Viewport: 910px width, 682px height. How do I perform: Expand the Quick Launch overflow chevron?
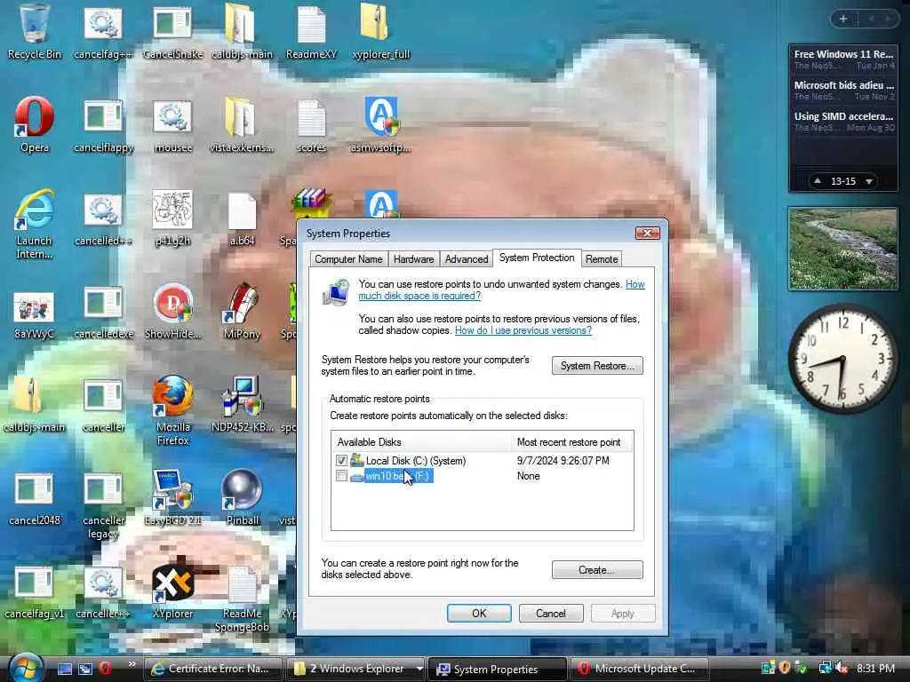point(132,664)
